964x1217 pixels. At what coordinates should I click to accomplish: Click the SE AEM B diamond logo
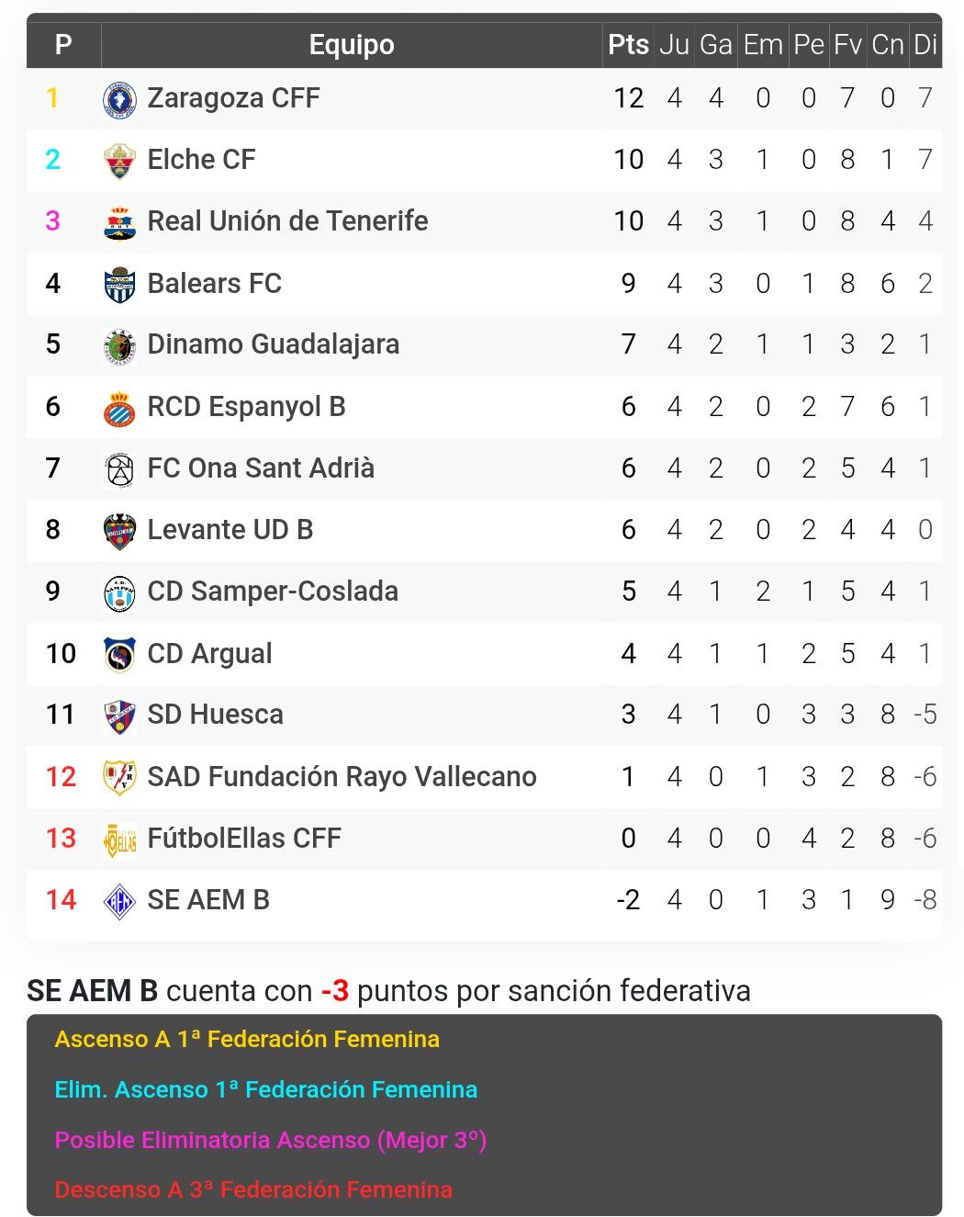119,901
